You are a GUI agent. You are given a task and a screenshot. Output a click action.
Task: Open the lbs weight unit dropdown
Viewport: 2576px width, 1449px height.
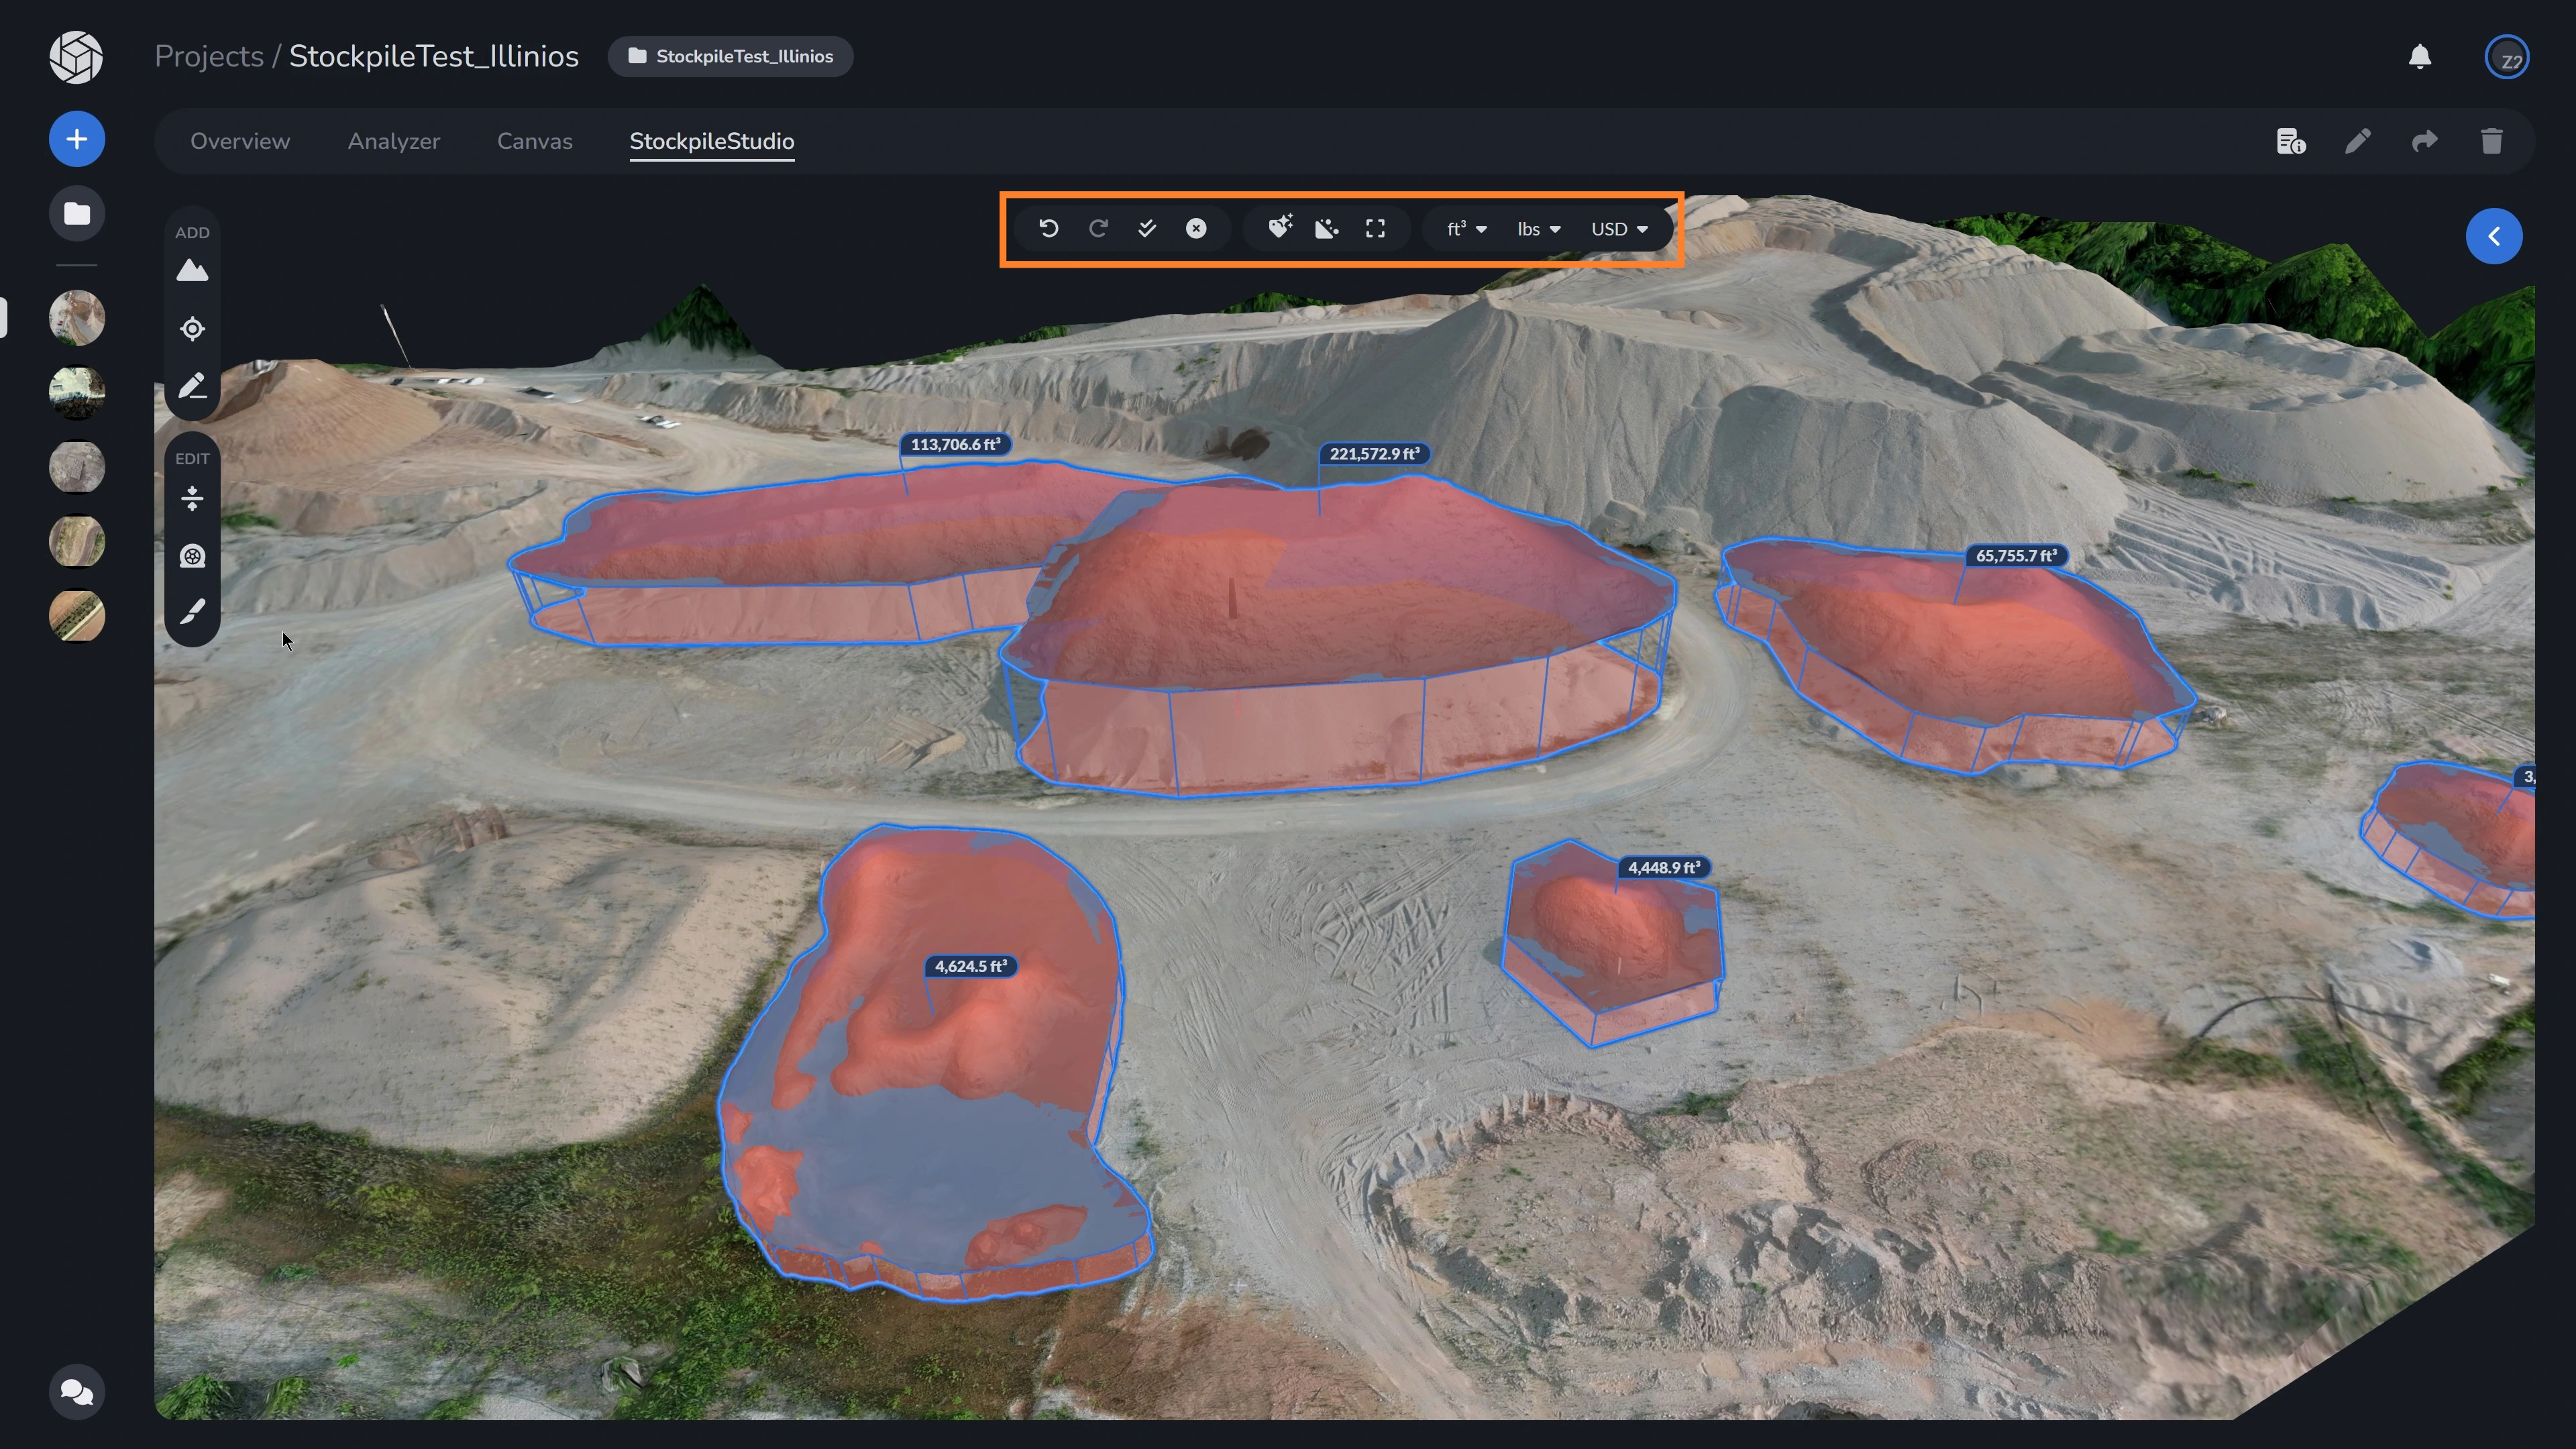click(1538, 229)
